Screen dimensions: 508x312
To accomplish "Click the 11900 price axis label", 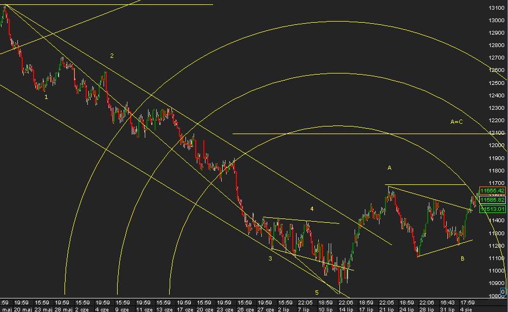I will click(496, 158).
